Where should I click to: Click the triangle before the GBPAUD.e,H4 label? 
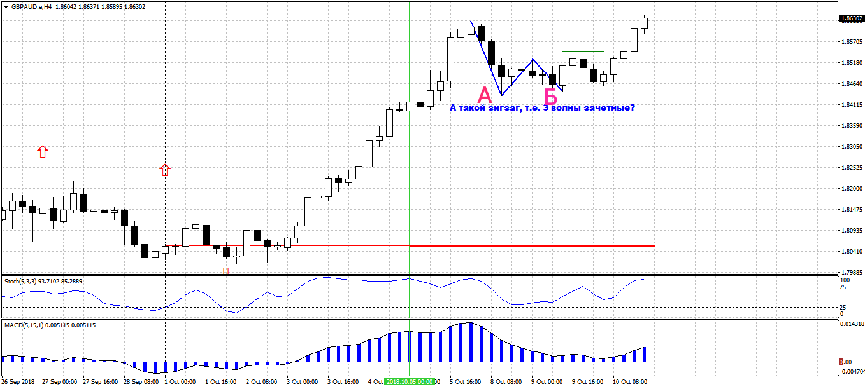click(x=6, y=6)
